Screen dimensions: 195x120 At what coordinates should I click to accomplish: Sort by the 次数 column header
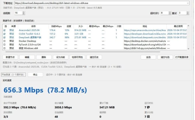point(119,26)
